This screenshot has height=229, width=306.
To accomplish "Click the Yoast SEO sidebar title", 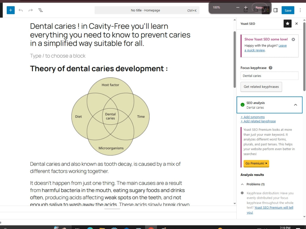I will (x=248, y=24).
